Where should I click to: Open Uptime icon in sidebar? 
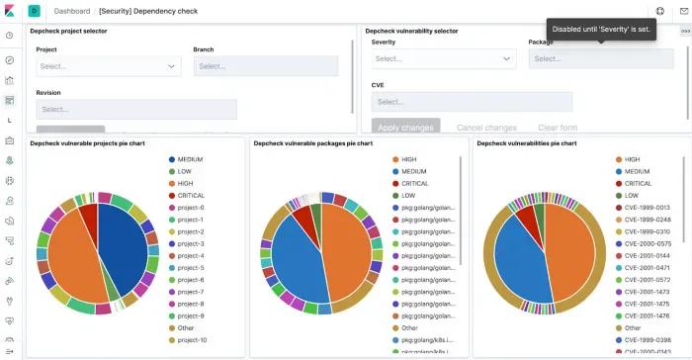point(9,261)
